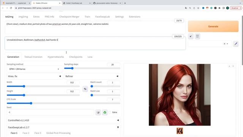Open the Lora tab
Screen dimensions: 243x137
tap(90, 57)
